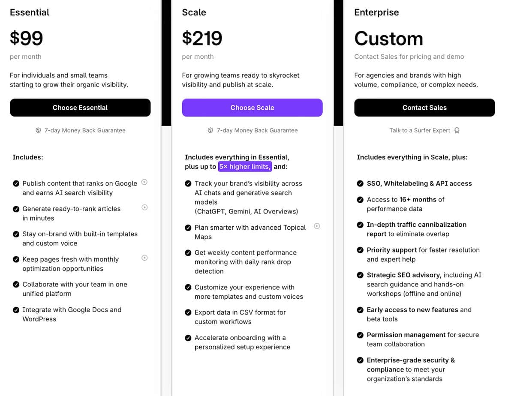Click checkmark beside Export data in CSV
The image size is (505, 396).
tap(188, 312)
